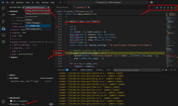Enable All C++ Exceptions breakpoint
The image size is (178, 106).
(x=10, y=101)
